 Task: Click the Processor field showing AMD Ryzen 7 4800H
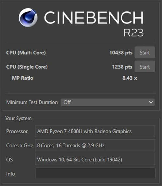[95, 131]
